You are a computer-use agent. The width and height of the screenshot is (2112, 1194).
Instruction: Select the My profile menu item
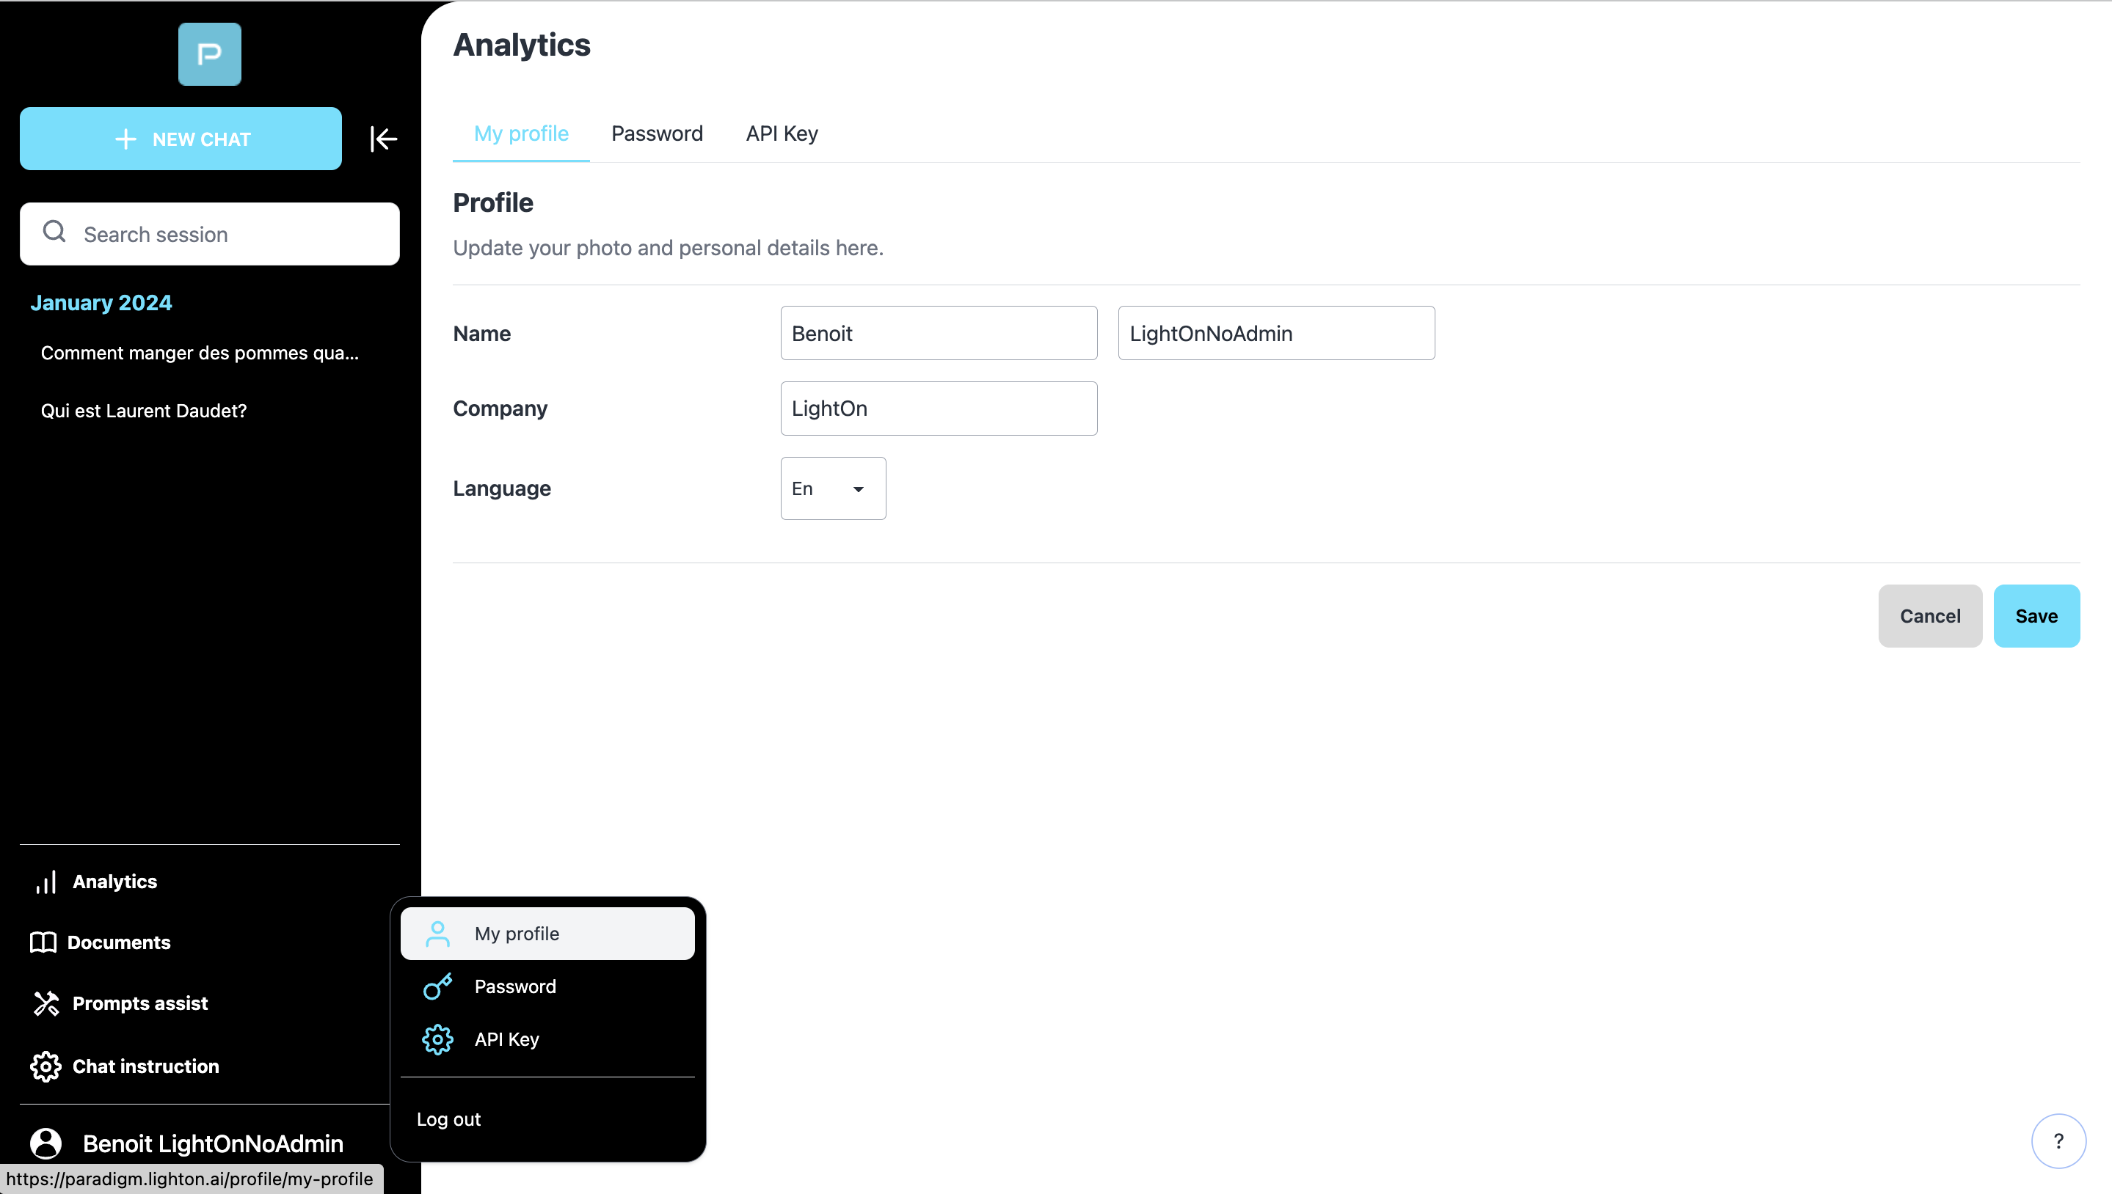pyautogui.click(x=547, y=933)
